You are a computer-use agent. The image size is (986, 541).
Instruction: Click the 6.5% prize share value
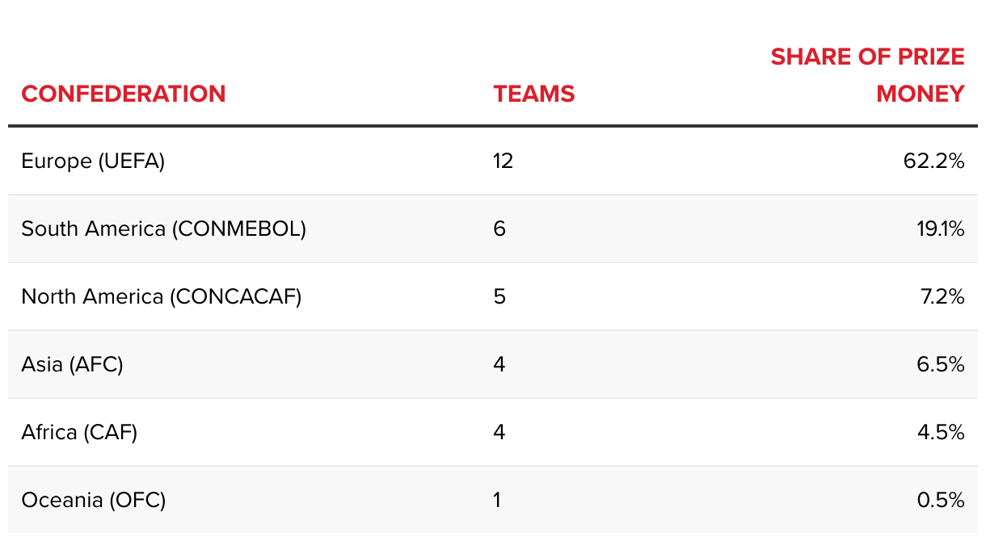coord(941,365)
